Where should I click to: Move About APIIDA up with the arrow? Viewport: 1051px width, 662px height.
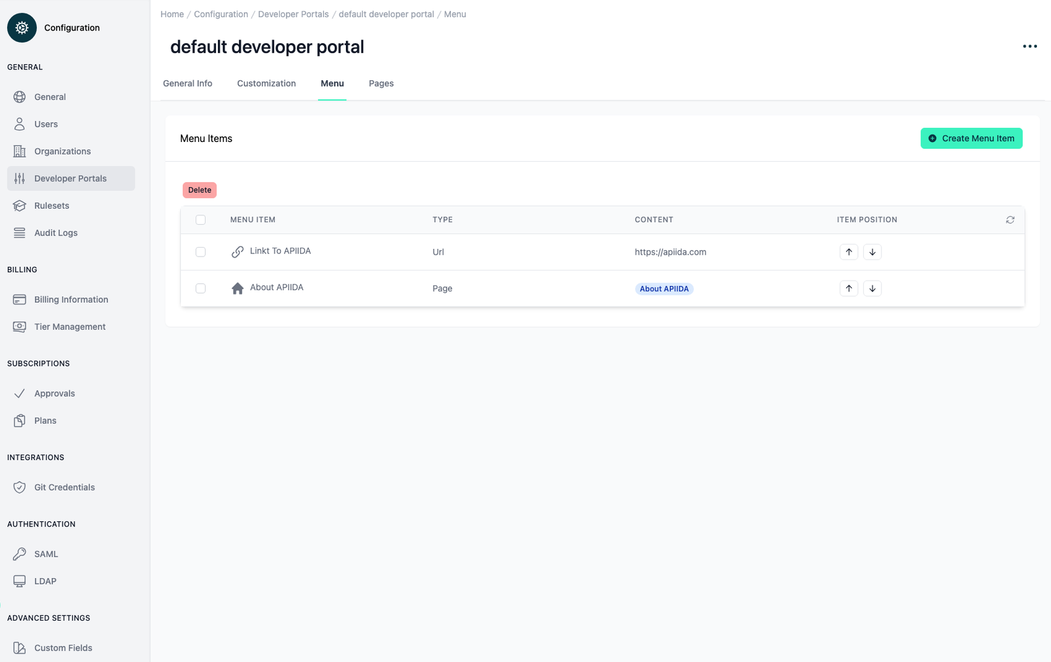coord(848,288)
